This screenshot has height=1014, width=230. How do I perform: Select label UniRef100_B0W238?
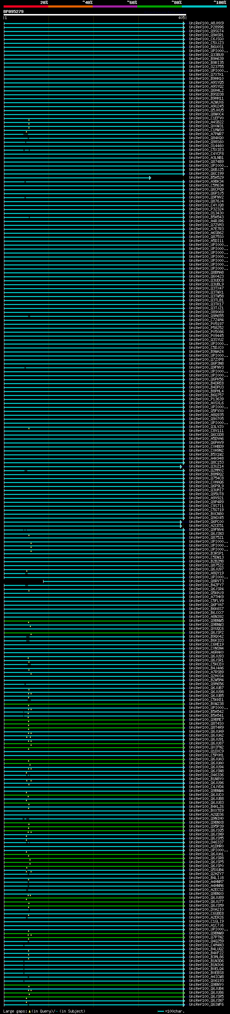point(206,704)
